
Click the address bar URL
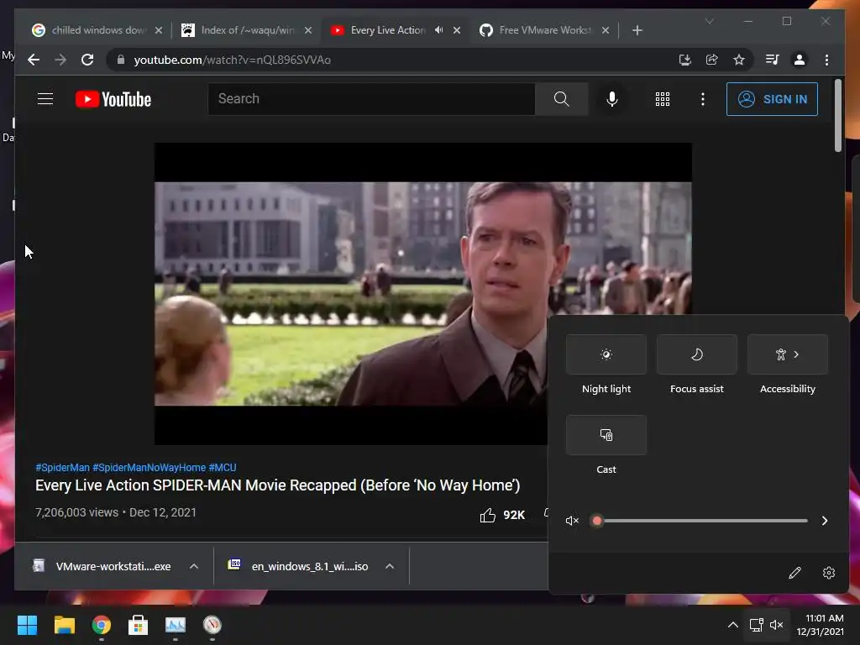pyautogui.click(x=232, y=60)
